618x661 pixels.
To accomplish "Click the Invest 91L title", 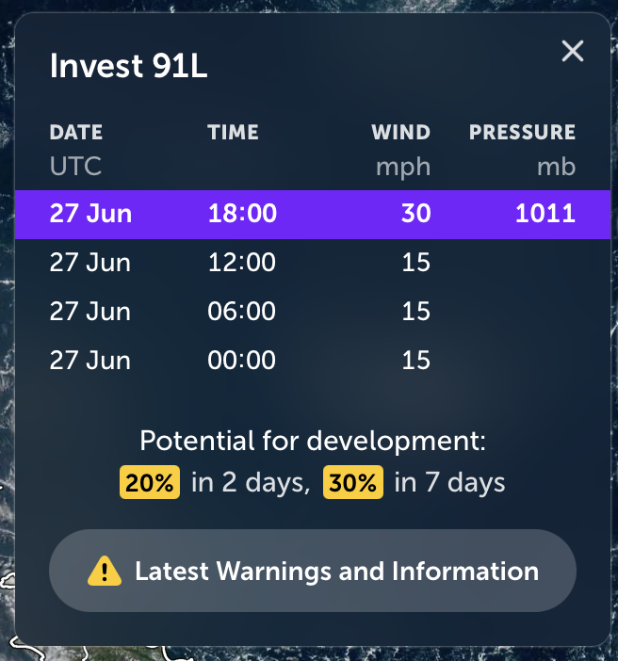I will (128, 67).
